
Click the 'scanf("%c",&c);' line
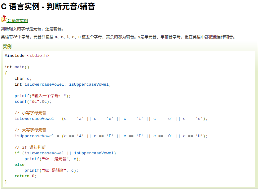tap(33, 102)
